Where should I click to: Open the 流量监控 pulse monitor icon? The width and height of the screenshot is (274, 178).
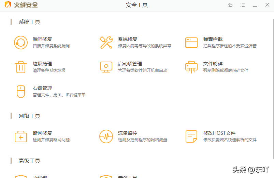pos(106,136)
